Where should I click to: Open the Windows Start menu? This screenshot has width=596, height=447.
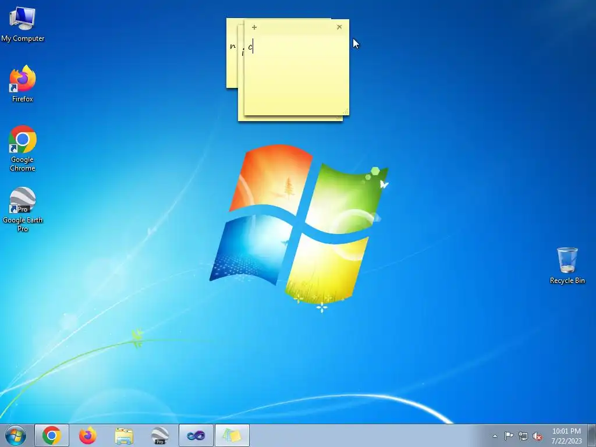point(16,435)
